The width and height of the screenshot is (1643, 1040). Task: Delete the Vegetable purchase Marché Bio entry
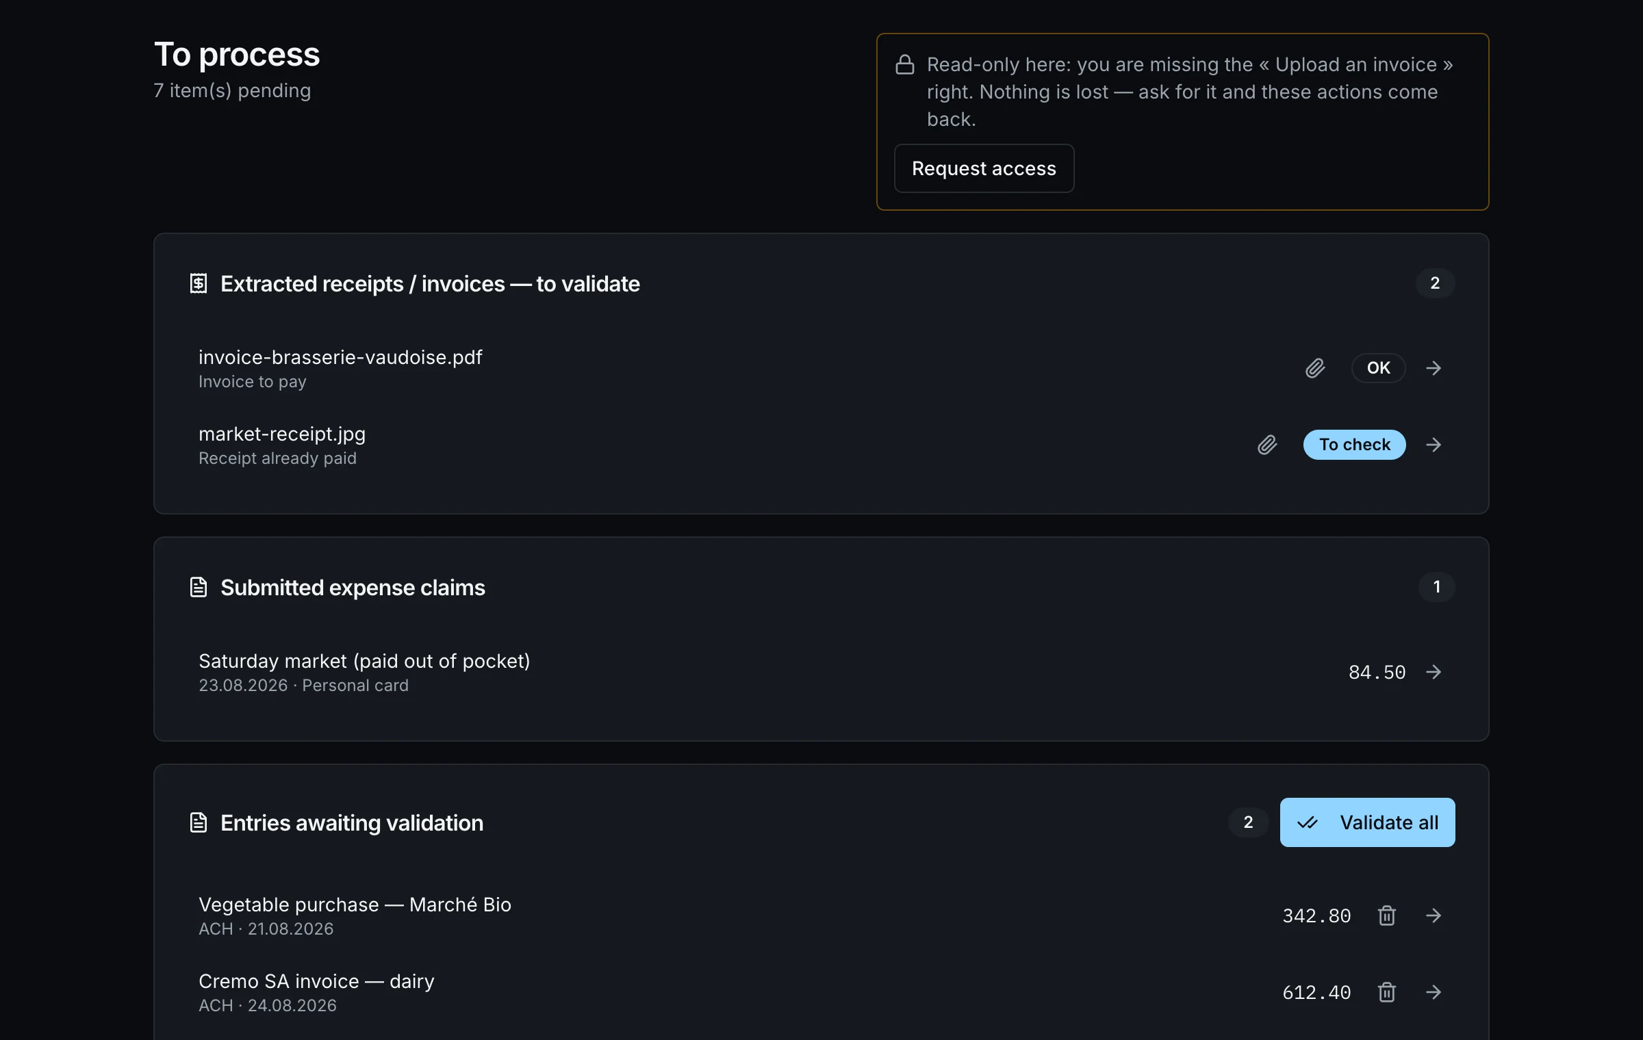1387,915
